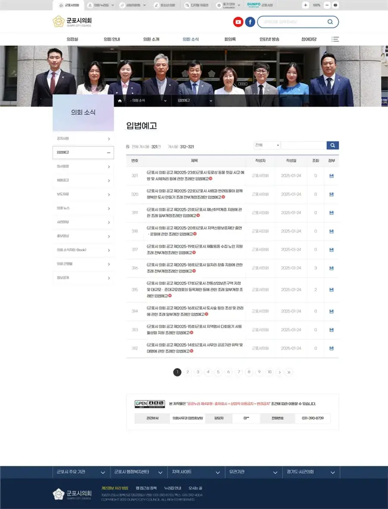Image resolution: width=388 pixels, height=509 pixels.
Task: Expand the 군포시 주요 기관 footer dropdown
Action: coord(81,472)
